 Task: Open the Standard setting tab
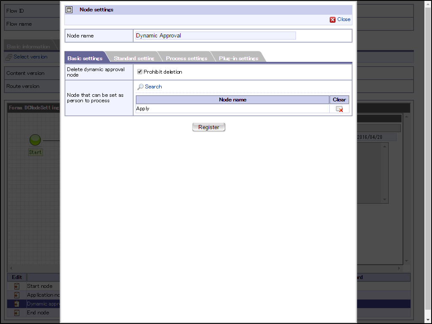[x=134, y=58]
